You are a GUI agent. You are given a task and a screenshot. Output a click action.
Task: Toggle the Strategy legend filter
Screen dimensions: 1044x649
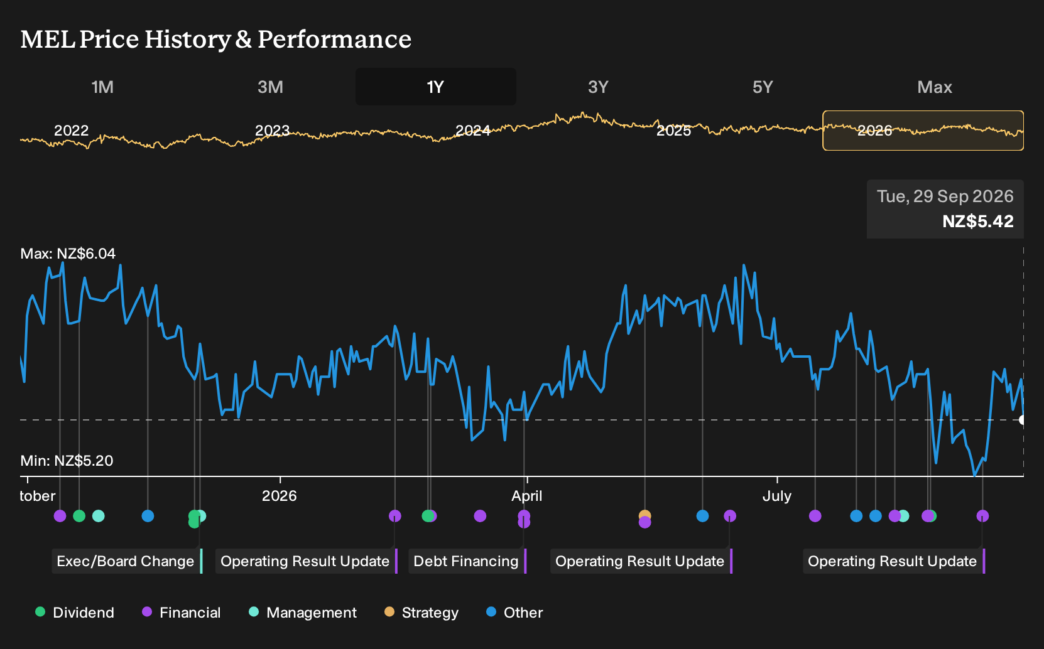pyautogui.click(x=421, y=613)
